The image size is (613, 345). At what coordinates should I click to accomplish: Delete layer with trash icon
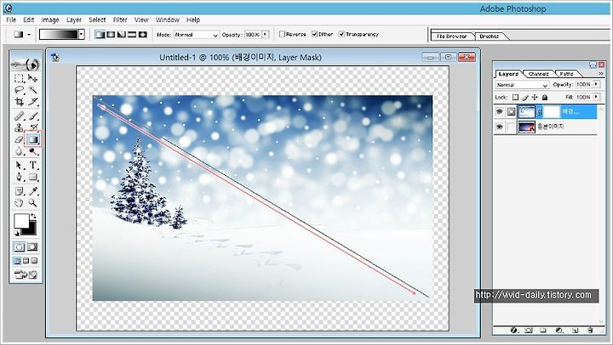pyautogui.click(x=590, y=331)
